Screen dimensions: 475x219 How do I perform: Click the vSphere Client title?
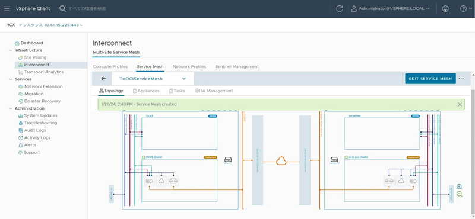pyautogui.click(x=33, y=8)
